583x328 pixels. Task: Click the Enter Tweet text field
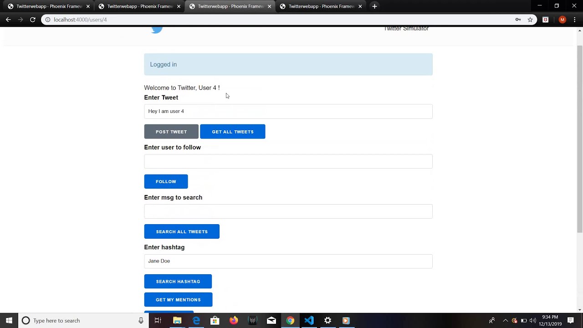click(288, 111)
